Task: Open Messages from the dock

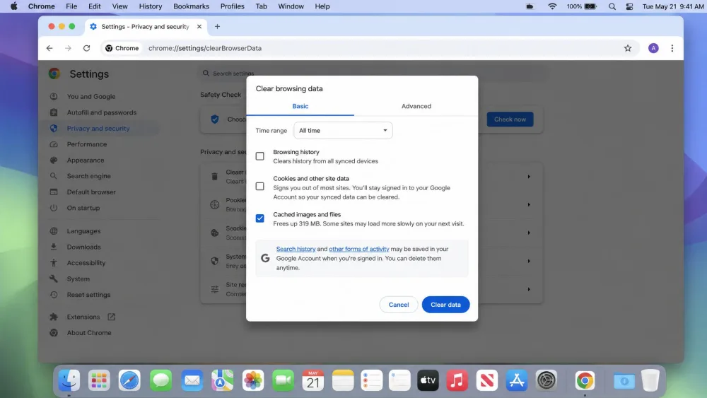Action: click(160, 380)
